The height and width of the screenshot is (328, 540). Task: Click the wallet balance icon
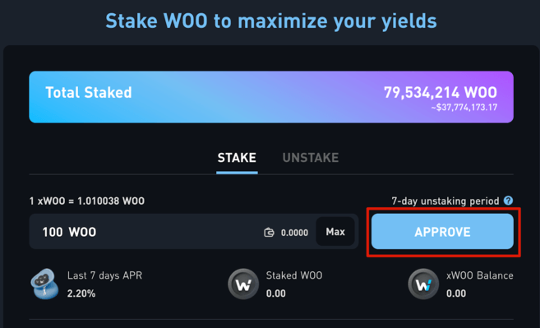point(269,233)
